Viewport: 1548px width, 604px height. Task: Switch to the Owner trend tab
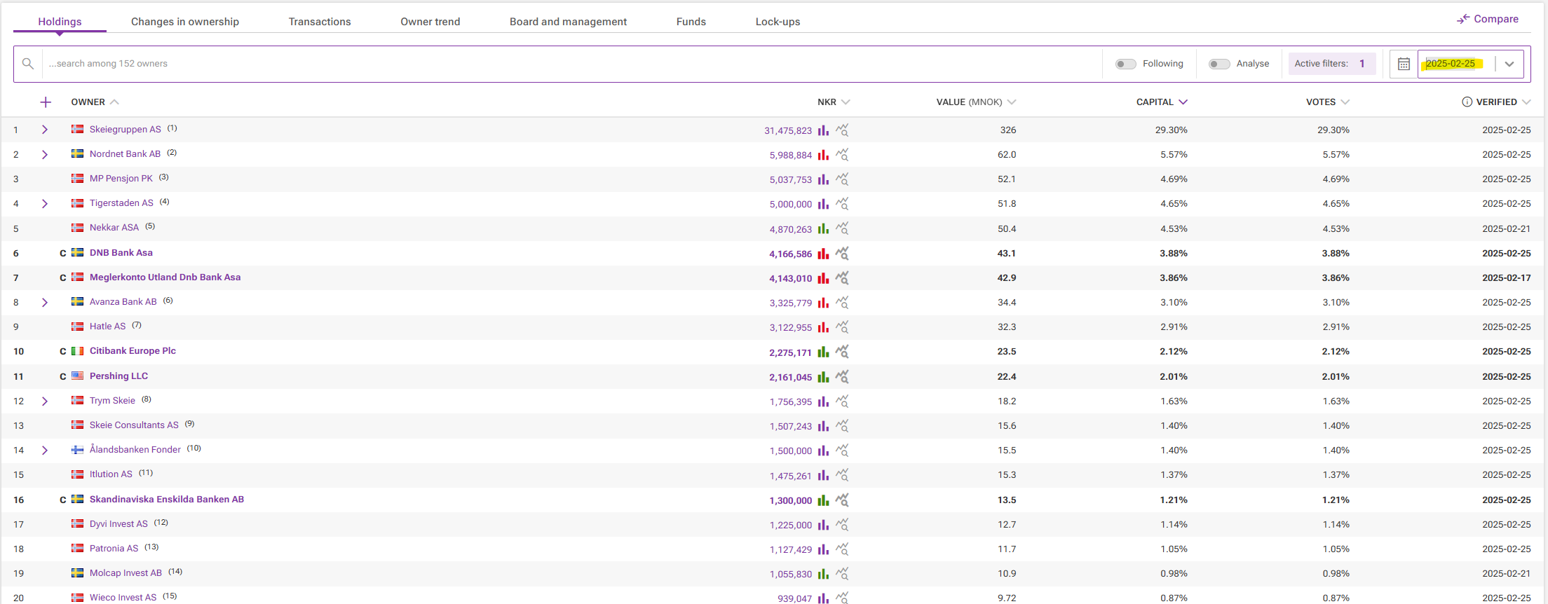click(430, 22)
